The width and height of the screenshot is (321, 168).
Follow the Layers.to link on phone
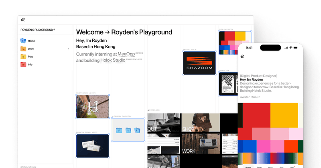245,97
